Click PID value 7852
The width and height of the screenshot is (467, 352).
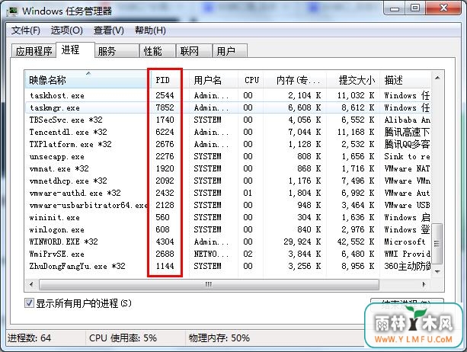[165, 107]
